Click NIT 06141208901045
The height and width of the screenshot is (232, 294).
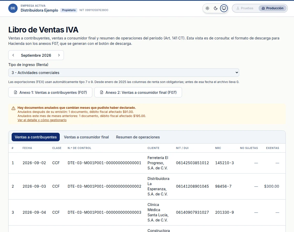pyautogui.click(x=192, y=186)
